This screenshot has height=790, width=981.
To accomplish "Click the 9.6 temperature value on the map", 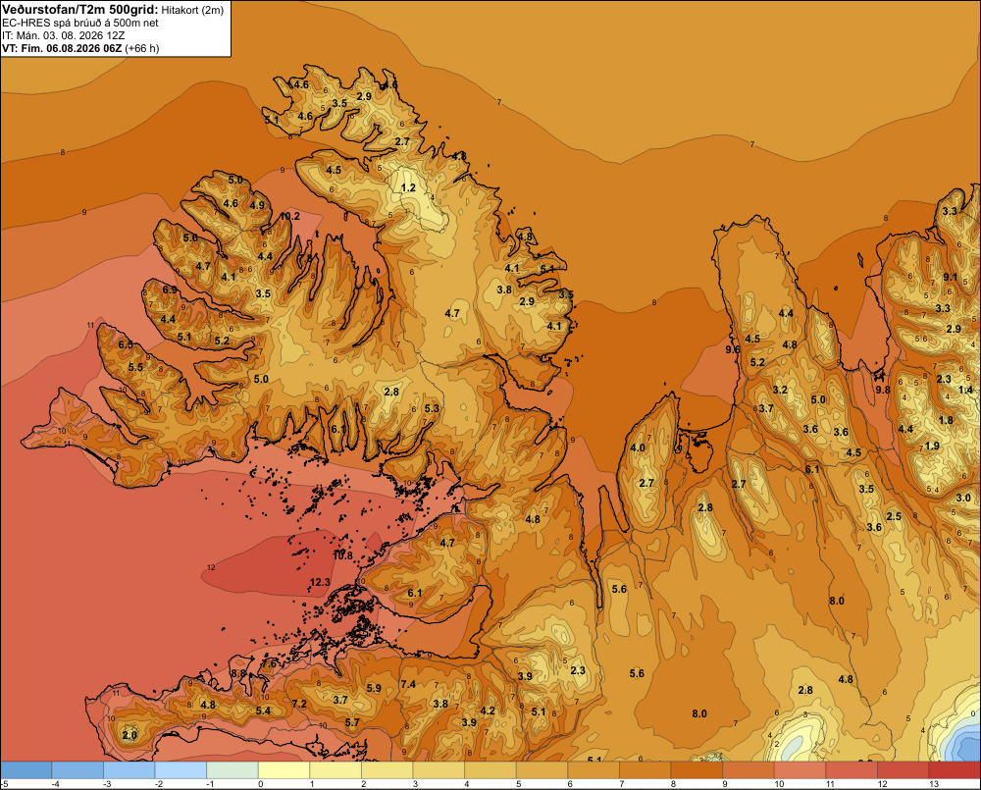I will point(733,349).
